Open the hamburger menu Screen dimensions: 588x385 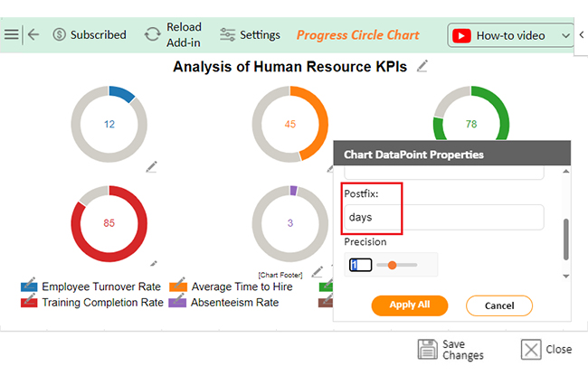[x=11, y=35]
